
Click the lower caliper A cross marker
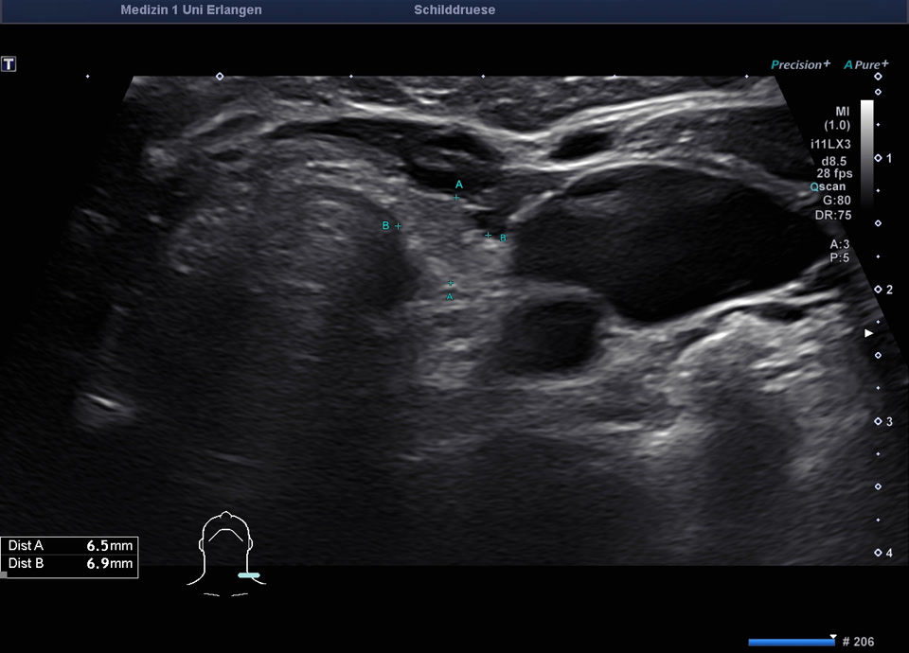451,283
